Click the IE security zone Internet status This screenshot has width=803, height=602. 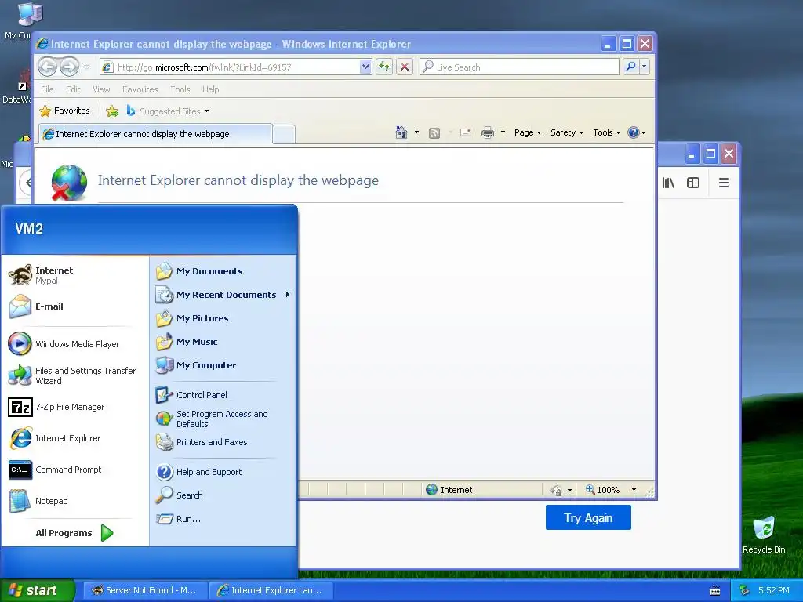point(449,490)
